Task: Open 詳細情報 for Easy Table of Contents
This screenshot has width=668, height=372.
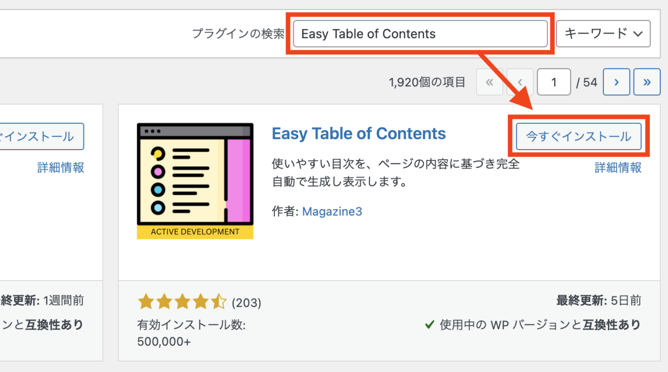Action: pos(618,167)
